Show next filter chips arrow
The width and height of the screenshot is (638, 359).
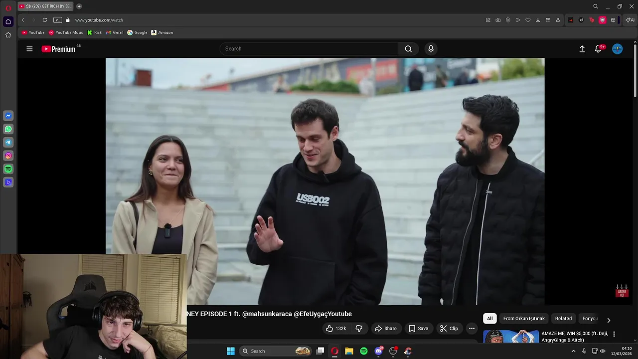point(609,320)
